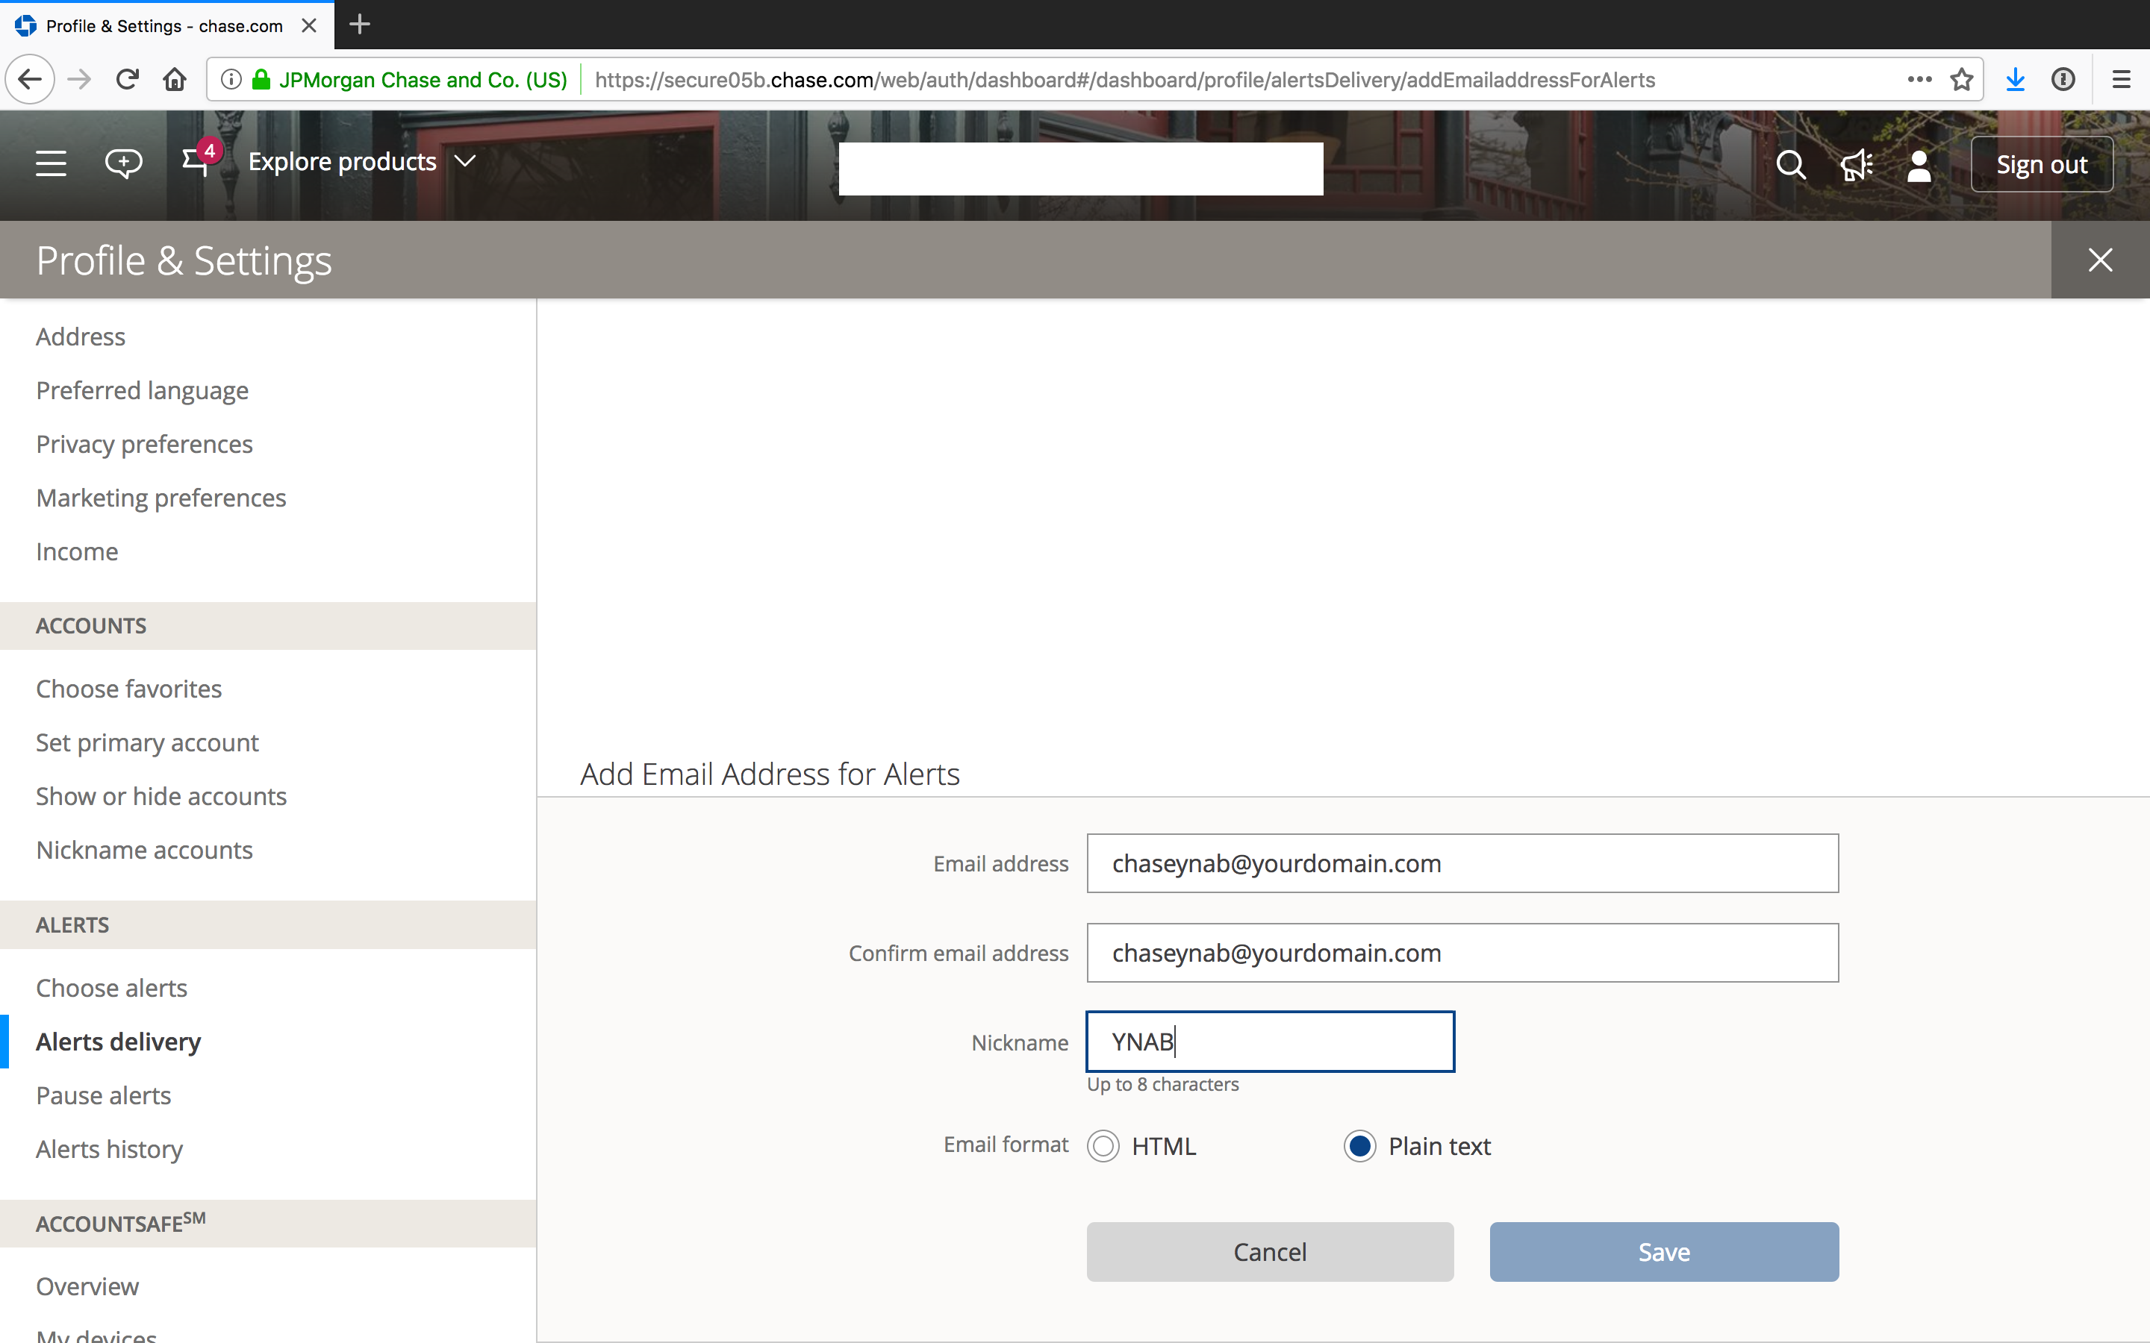Open Show or hide accounts
Image resolution: width=2150 pixels, height=1343 pixels.
[x=162, y=797]
